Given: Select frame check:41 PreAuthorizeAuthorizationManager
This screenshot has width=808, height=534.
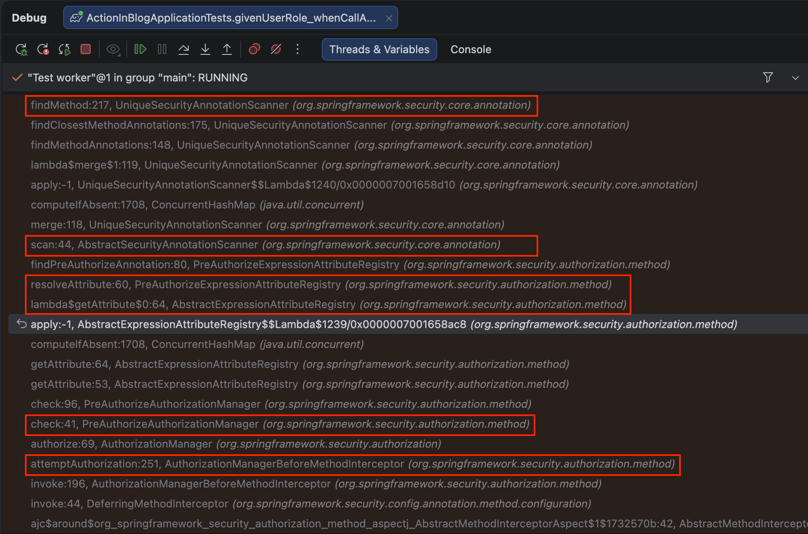Looking at the screenshot, I should (x=280, y=424).
